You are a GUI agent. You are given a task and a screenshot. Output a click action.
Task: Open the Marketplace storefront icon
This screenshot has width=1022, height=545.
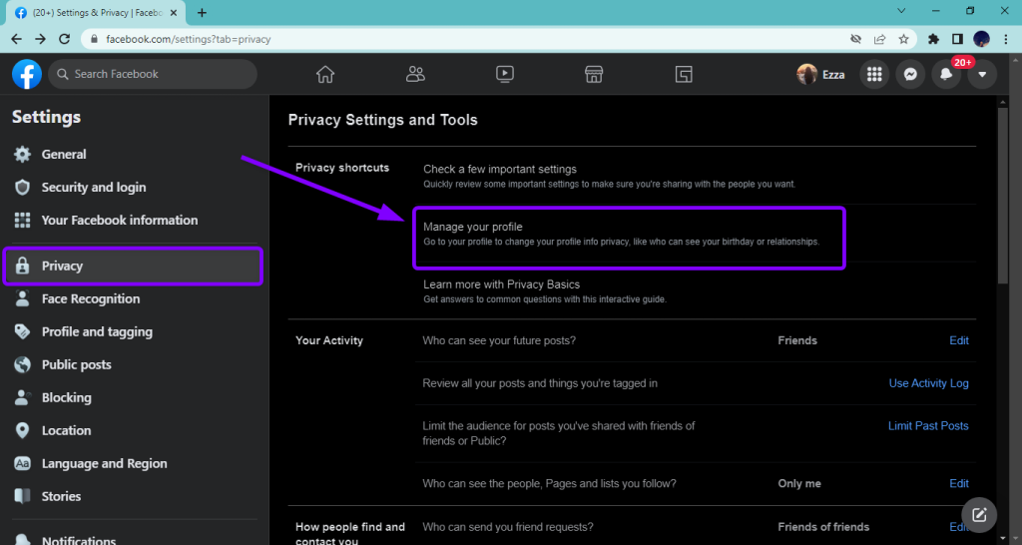coord(594,74)
